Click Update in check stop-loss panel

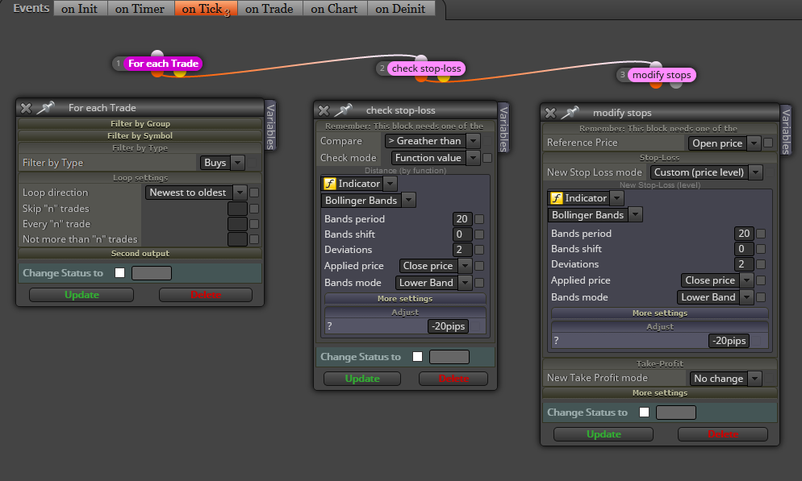pos(362,379)
